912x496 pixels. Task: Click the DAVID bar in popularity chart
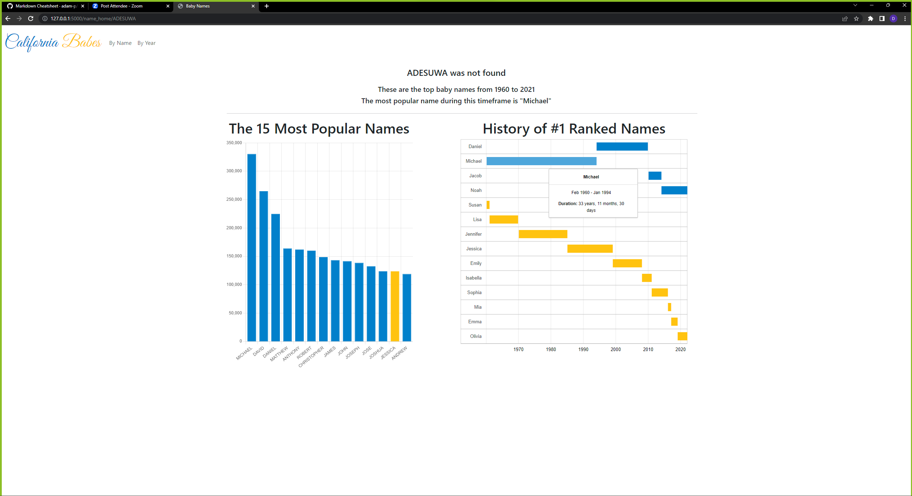(263, 266)
